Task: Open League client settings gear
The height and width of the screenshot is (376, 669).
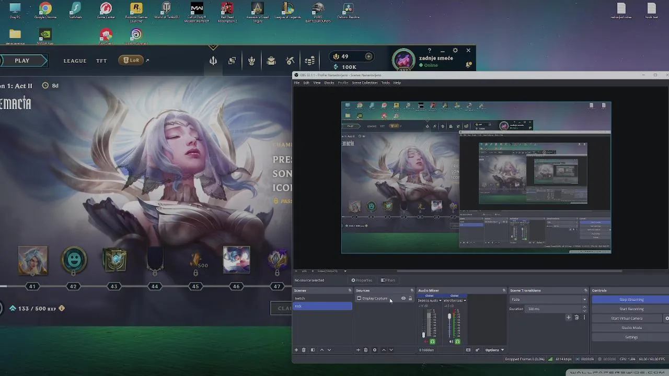Action: (455, 51)
